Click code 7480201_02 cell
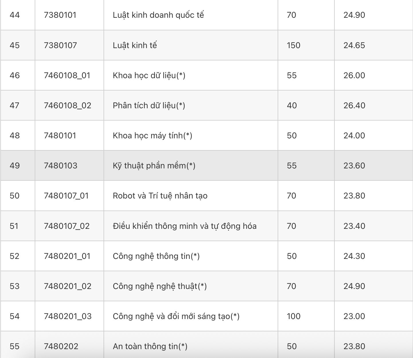 tap(69, 286)
